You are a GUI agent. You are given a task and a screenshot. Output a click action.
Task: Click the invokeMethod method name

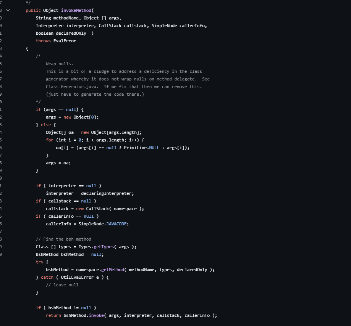click(x=73, y=10)
